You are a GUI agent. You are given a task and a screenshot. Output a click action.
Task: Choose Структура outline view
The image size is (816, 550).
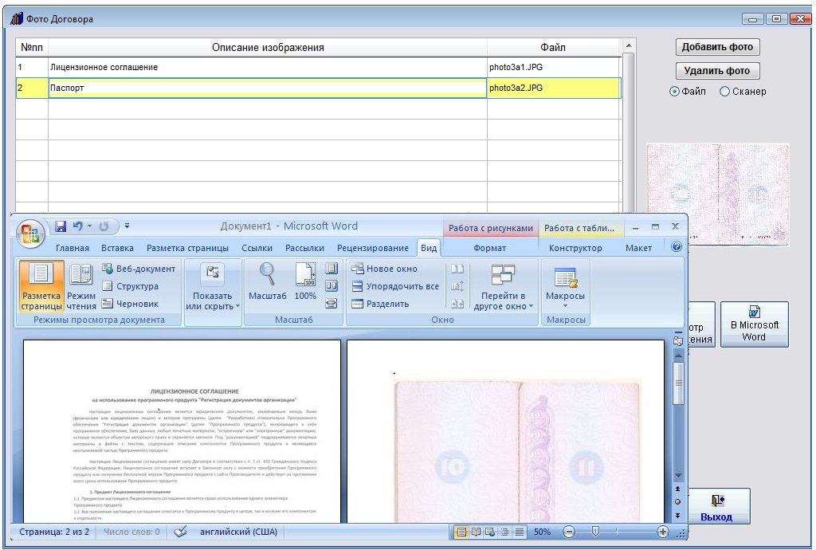(x=131, y=286)
